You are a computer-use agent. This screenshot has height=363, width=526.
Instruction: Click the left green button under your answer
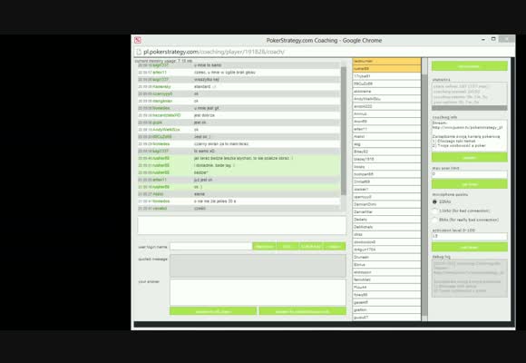click(213, 311)
